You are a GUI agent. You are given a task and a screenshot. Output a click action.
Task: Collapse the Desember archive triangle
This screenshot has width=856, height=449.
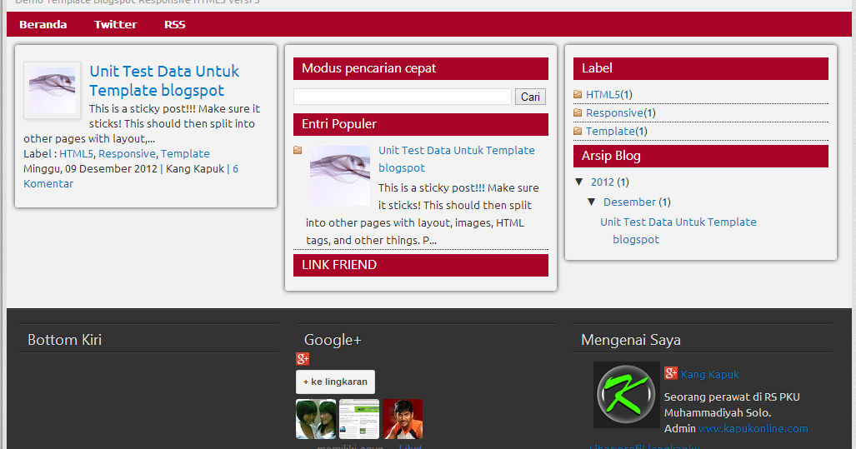591,202
